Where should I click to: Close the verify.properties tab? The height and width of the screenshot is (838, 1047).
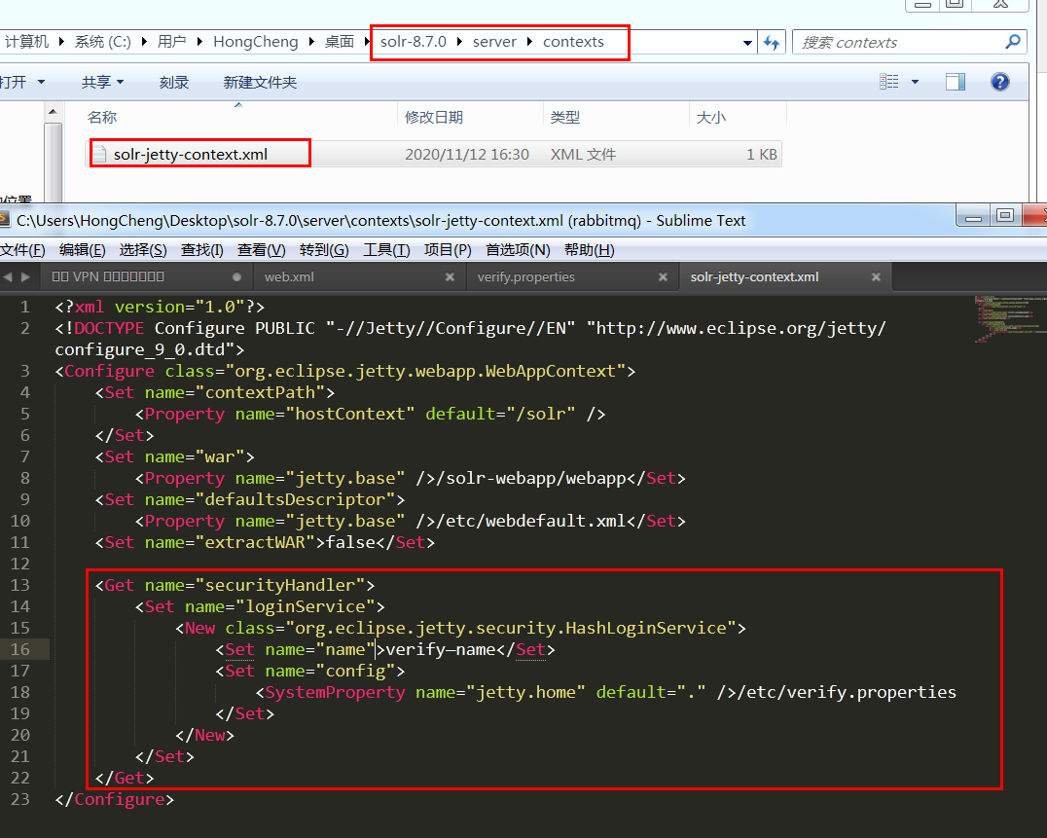pos(663,276)
